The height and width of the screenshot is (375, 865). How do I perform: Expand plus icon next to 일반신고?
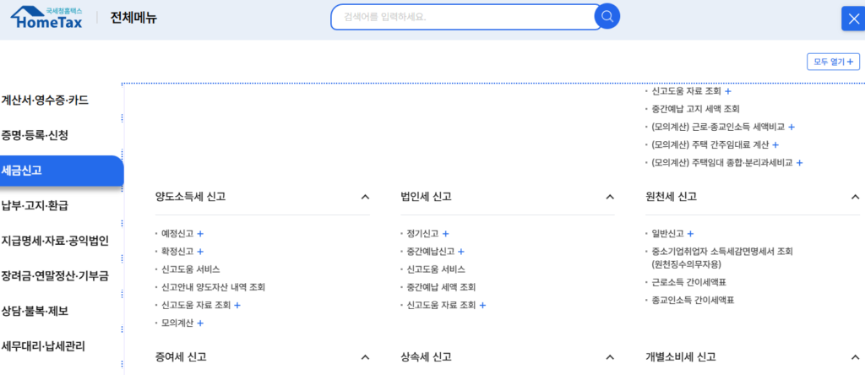click(x=691, y=234)
